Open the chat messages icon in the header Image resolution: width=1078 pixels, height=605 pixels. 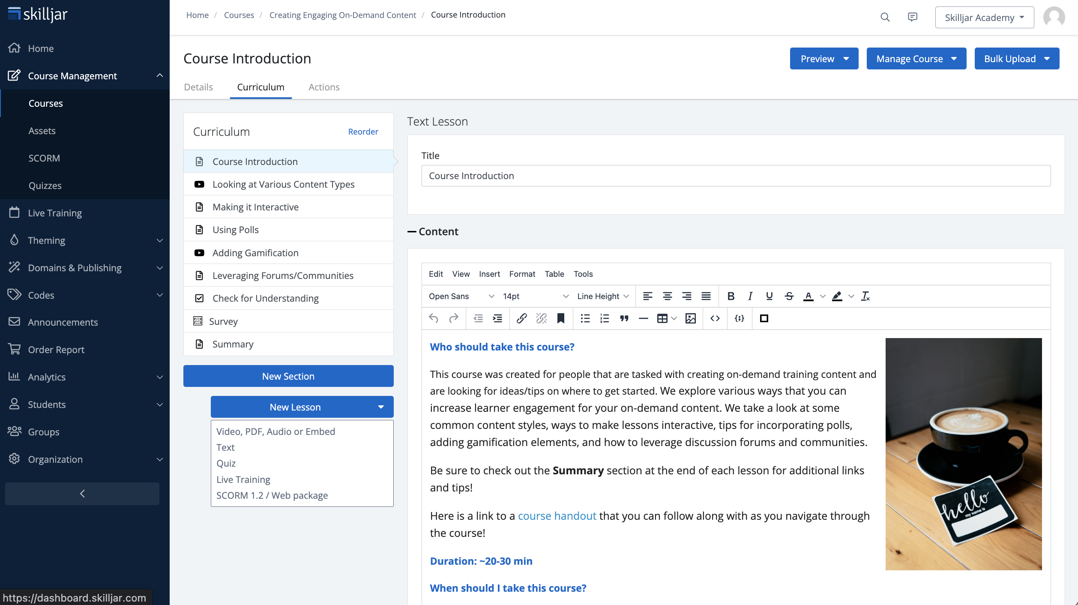[913, 17]
